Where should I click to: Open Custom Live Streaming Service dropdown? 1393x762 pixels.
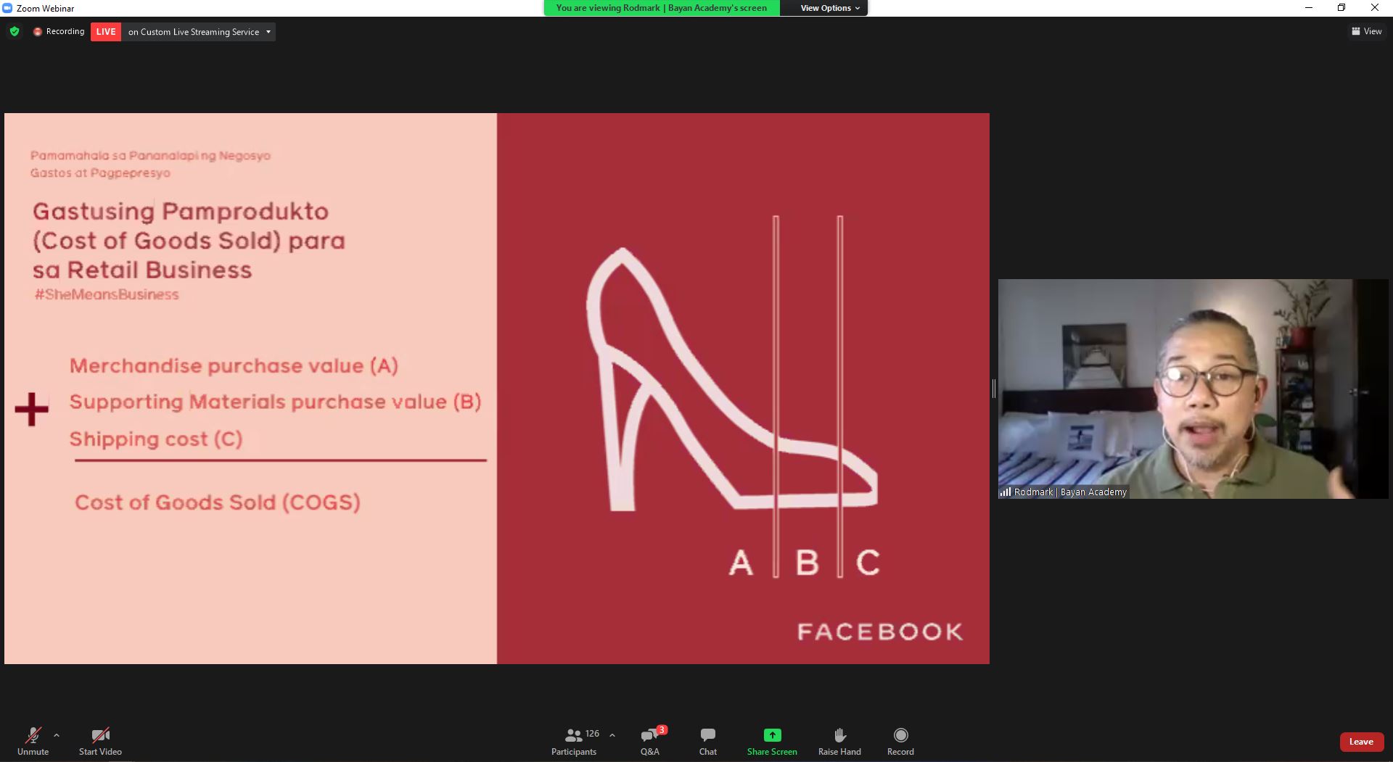[x=199, y=32]
